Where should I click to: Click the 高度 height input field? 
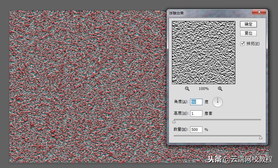(x=196, y=113)
